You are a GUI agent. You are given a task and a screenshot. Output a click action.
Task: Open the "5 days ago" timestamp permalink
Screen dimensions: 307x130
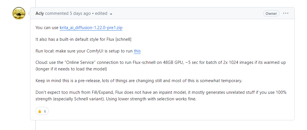click(x=80, y=13)
